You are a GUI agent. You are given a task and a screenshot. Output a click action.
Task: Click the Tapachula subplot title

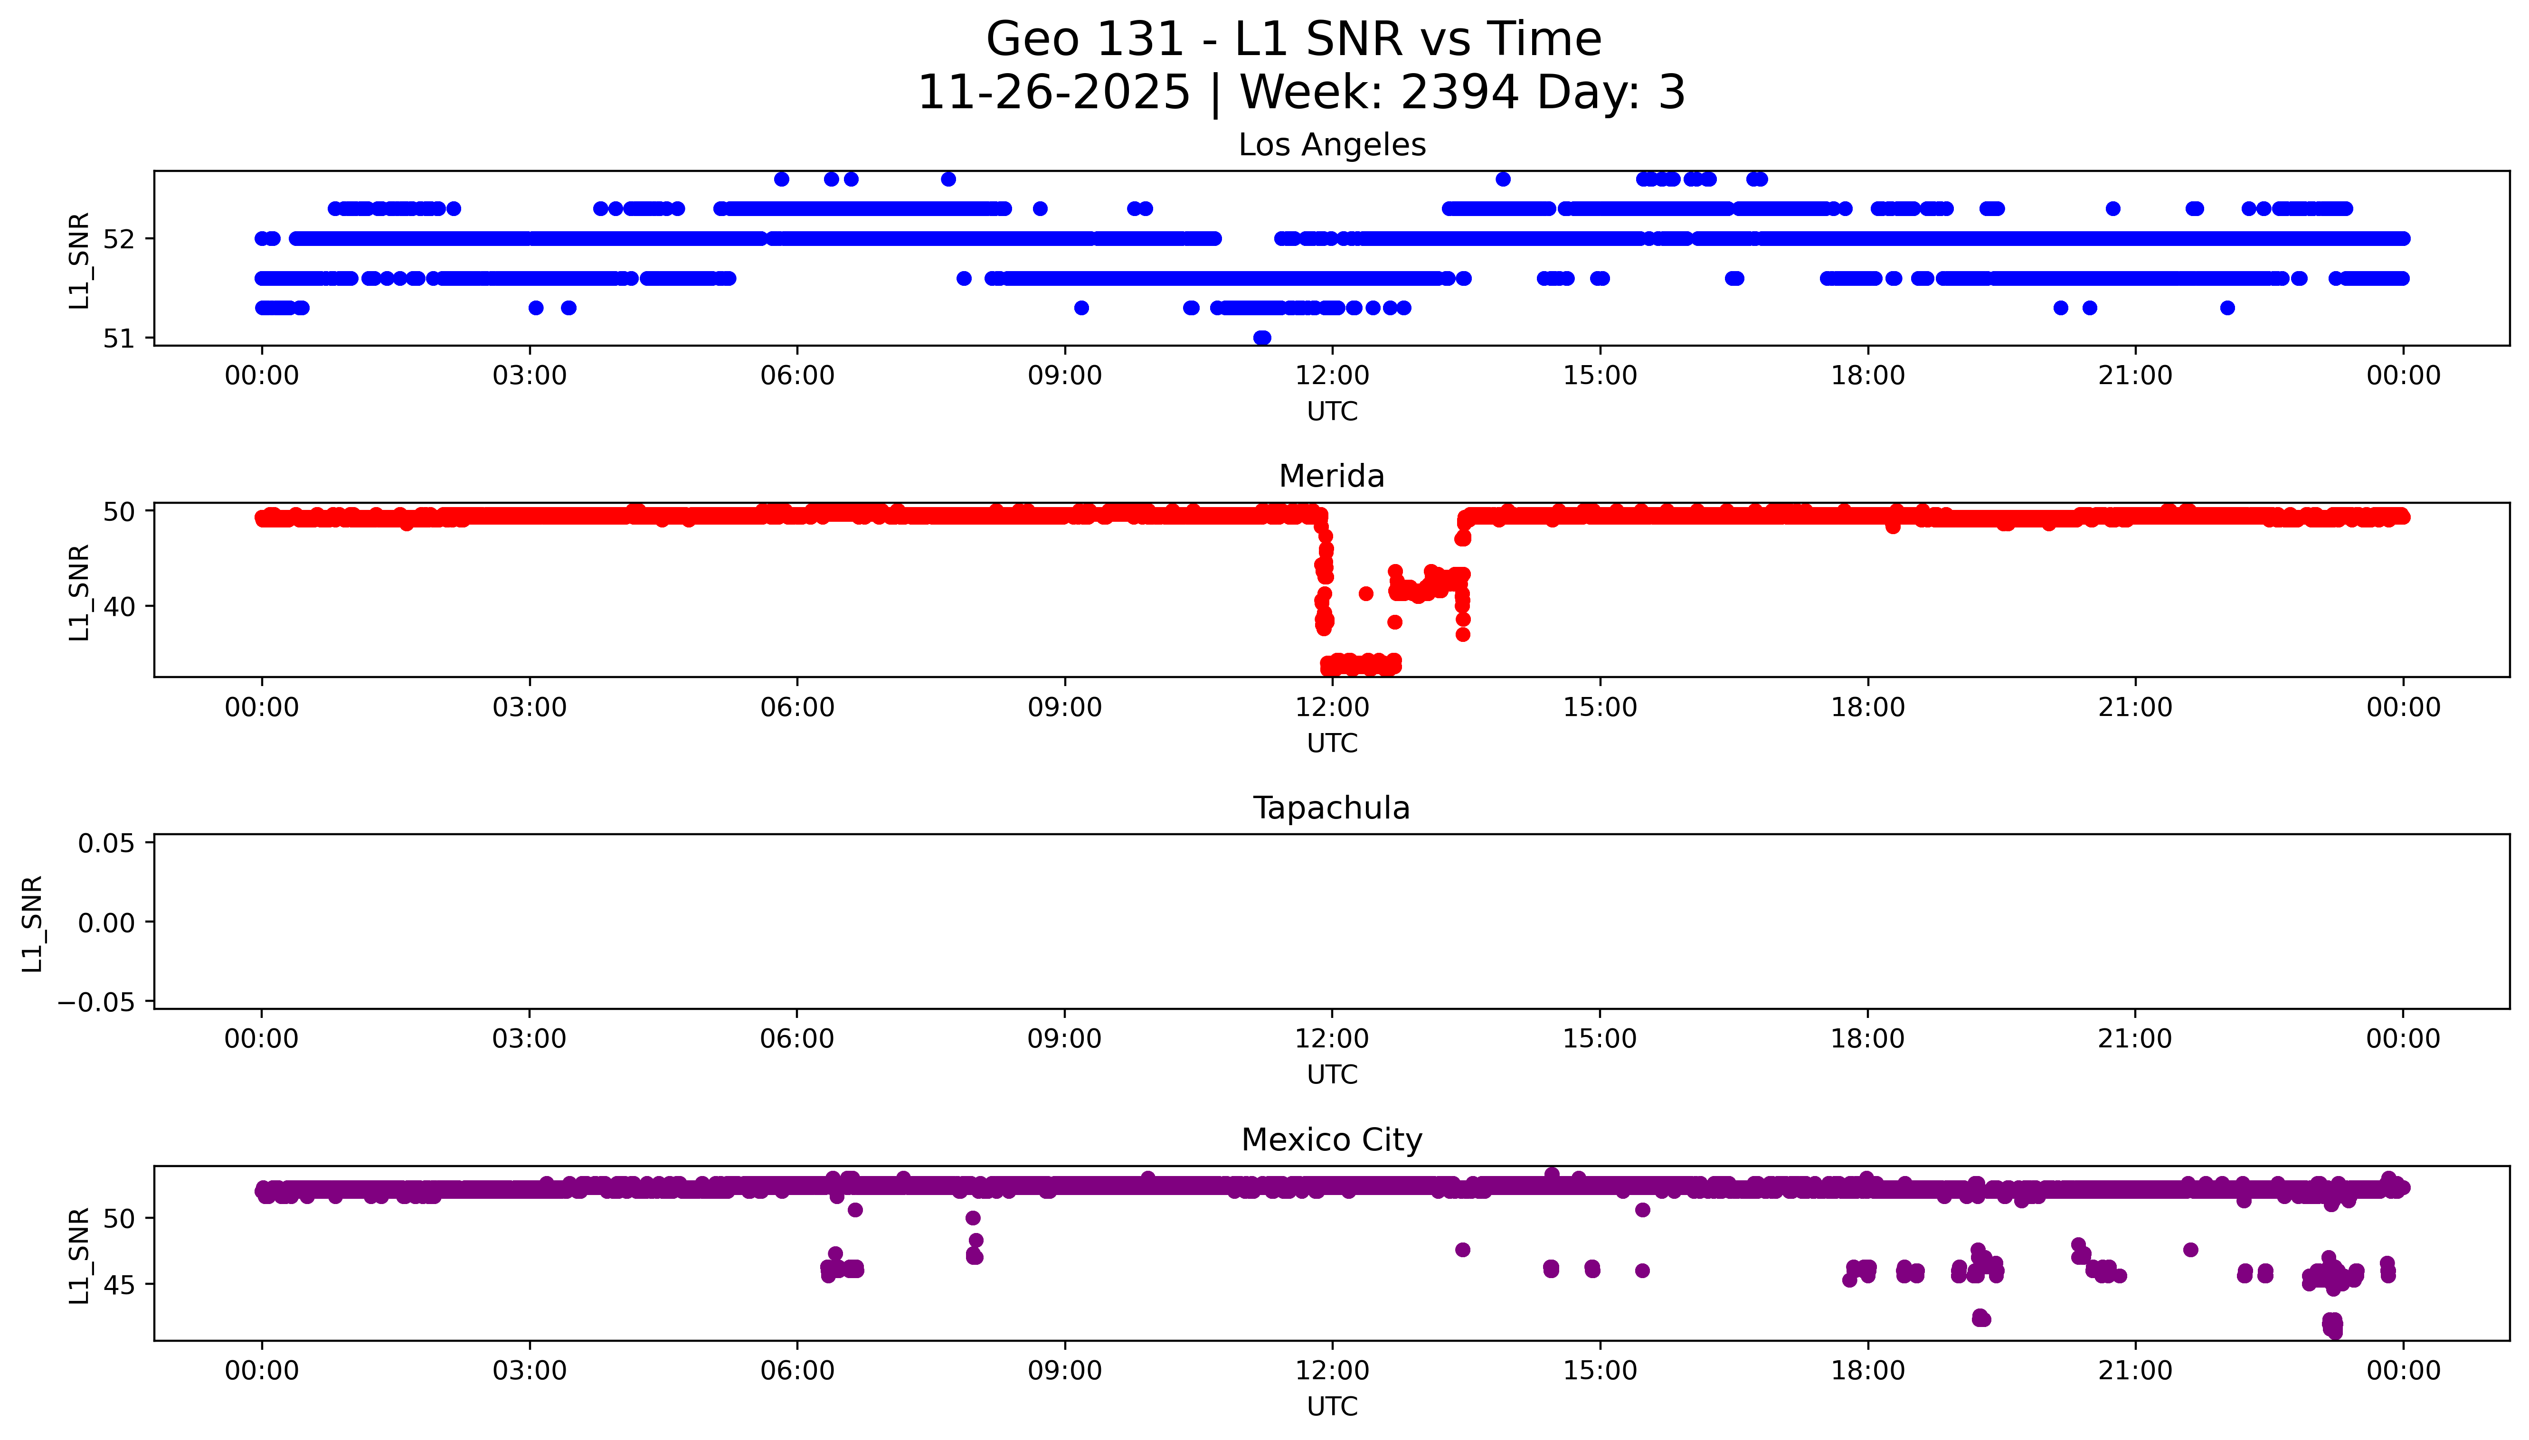1331,809
